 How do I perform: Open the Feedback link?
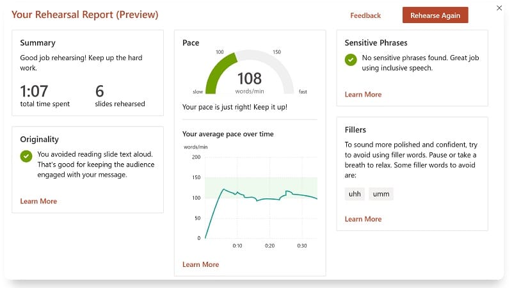pos(365,15)
